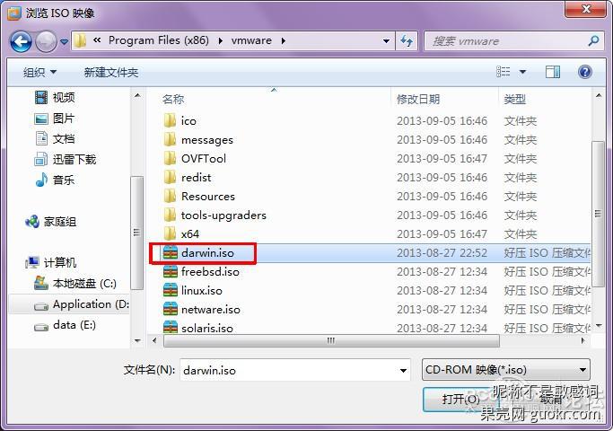The image size is (613, 431).
Task: Go back using the blue Back arrow
Action: tap(21, 41)
